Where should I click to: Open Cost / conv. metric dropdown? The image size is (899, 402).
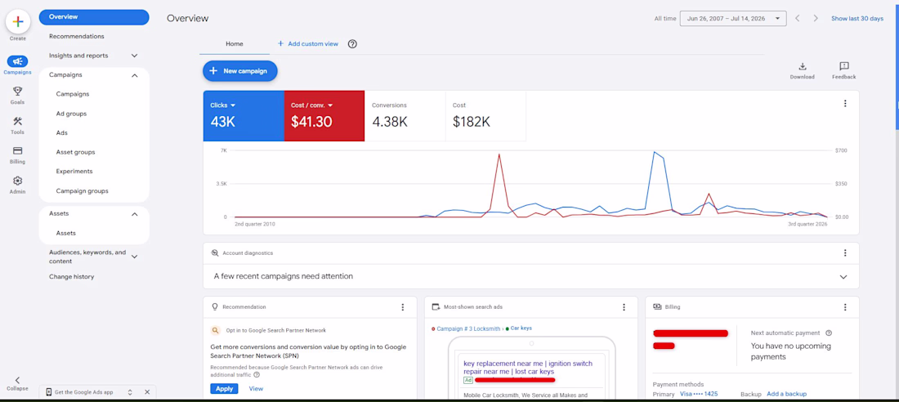coord(312,105)
